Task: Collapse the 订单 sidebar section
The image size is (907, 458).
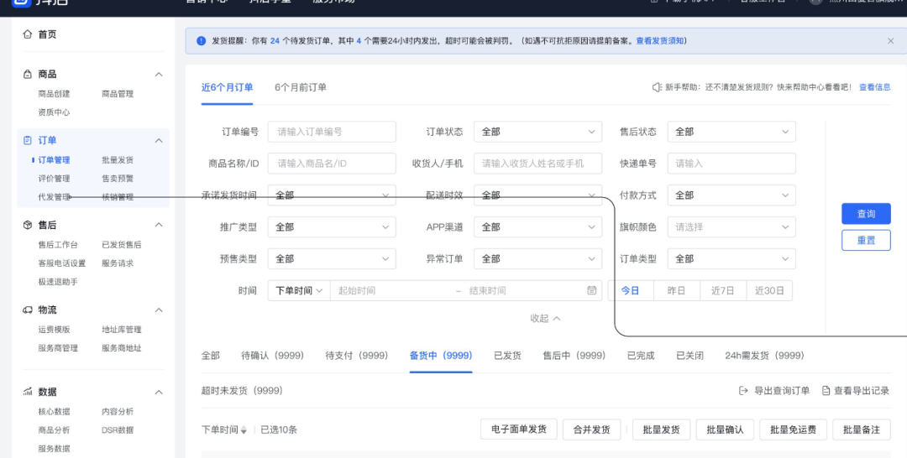Action: pyautogui.click(x=159, y=141)
